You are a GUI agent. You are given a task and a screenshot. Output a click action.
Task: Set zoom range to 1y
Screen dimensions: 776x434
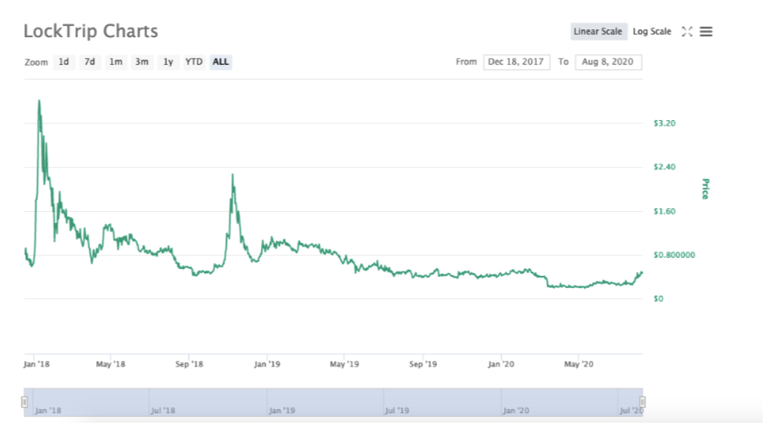point(168,61)
